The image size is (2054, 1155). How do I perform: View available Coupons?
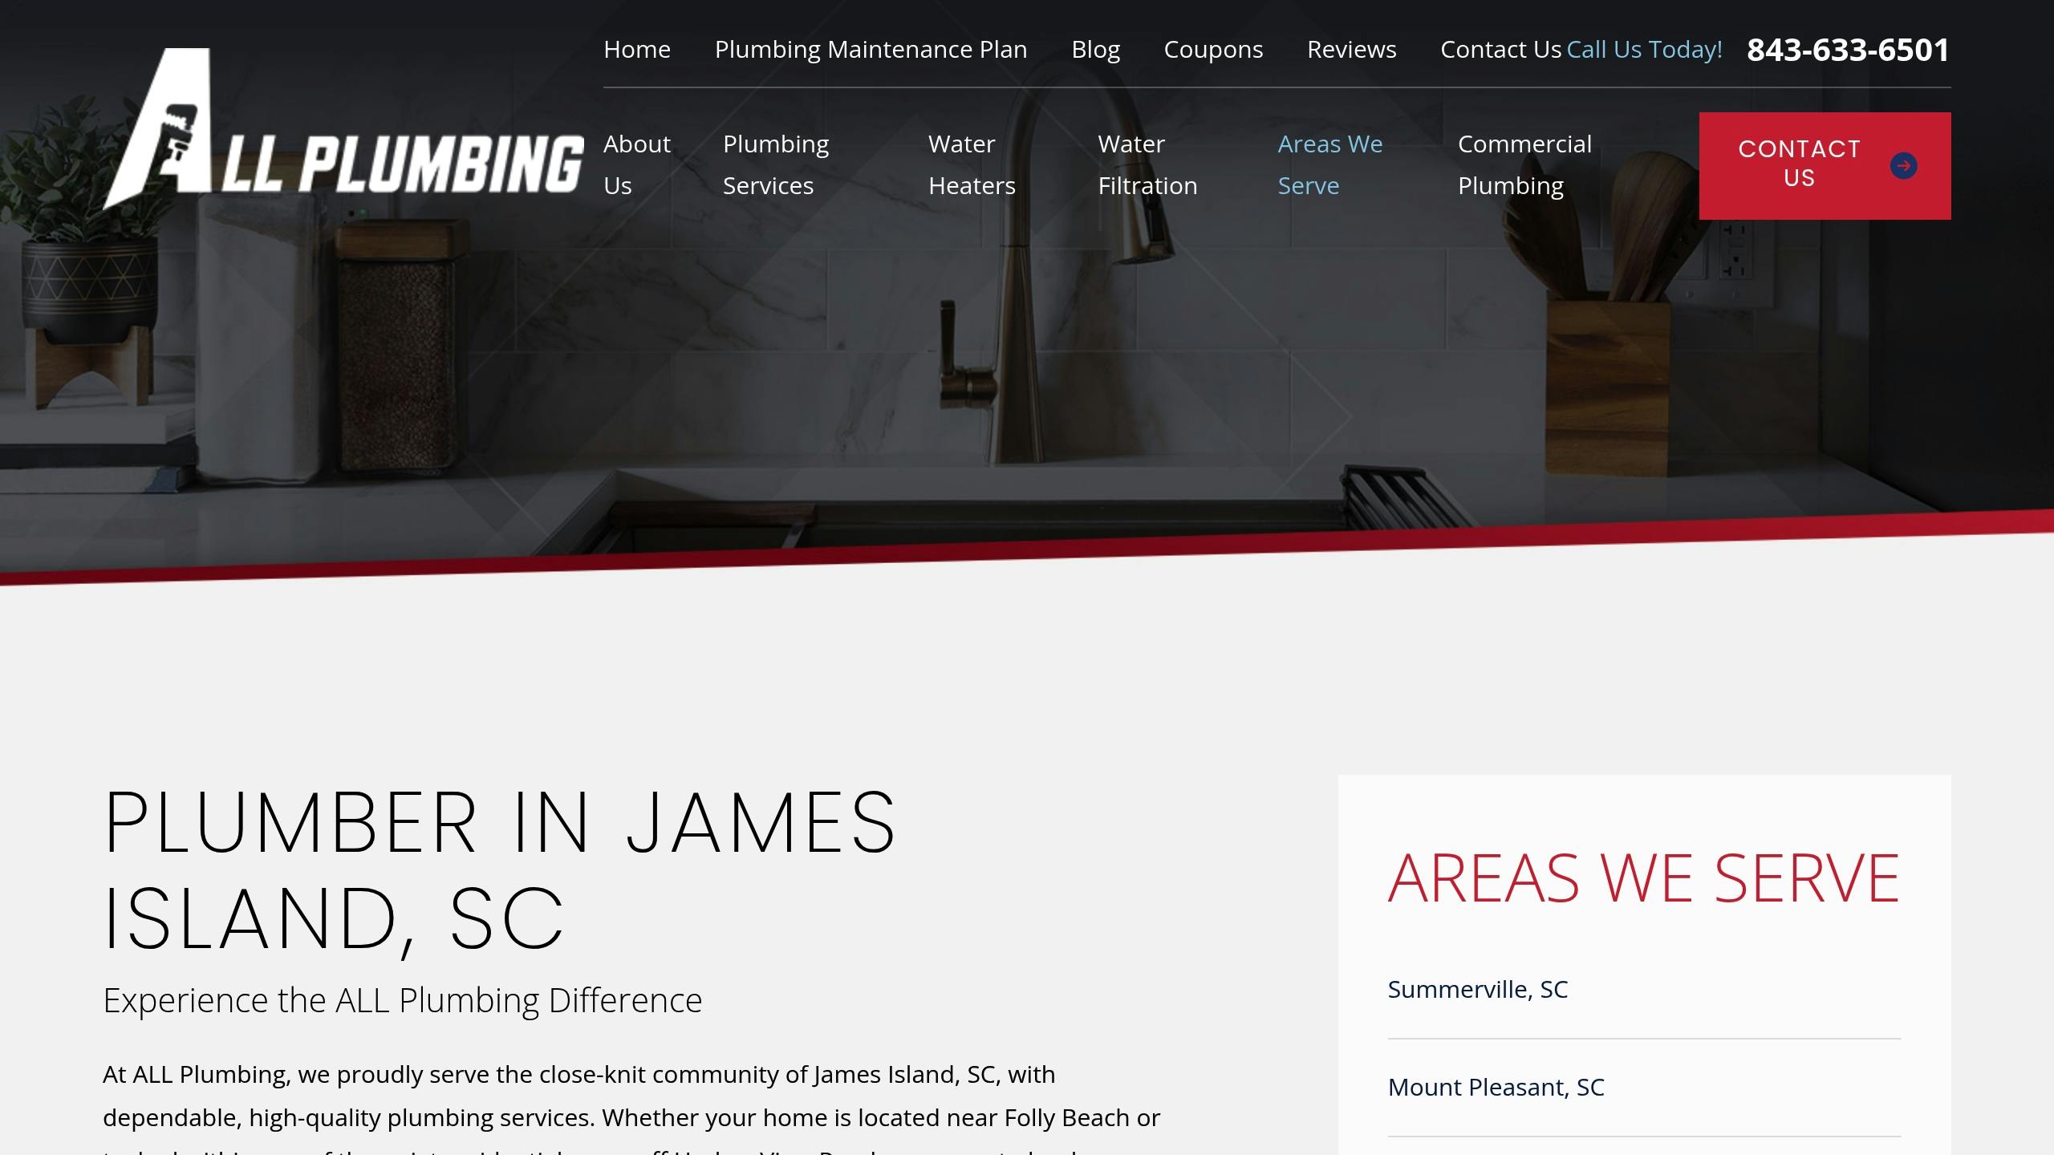pyautogui.click(x=1213, y=49)
